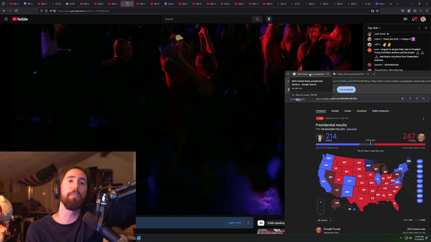Click the YouTube search magnifier button
The width and height of the screenshot is (431, 242).
(x=257, y=19)
